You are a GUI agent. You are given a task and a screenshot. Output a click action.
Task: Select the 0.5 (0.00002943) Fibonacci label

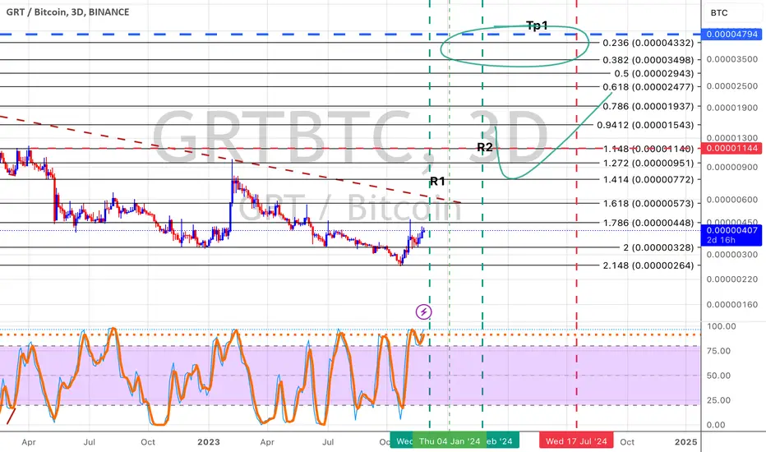click(x=654, y=73)
